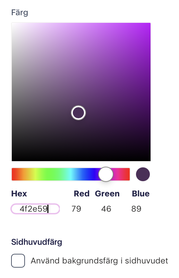The height and width of the screenshot is (278, 179).
Task: Click the Green value field showing 46
Action: (106, 209)
